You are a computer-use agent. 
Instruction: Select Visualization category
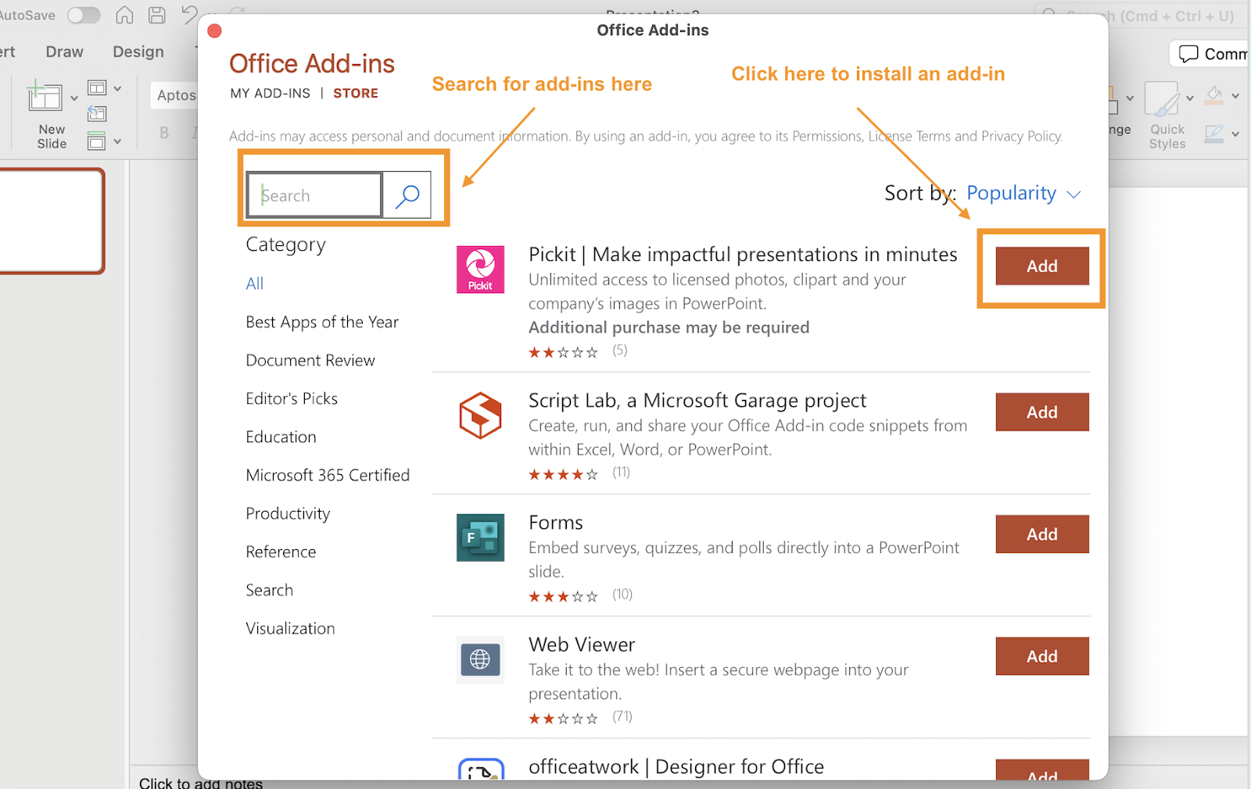click(290, 628)
